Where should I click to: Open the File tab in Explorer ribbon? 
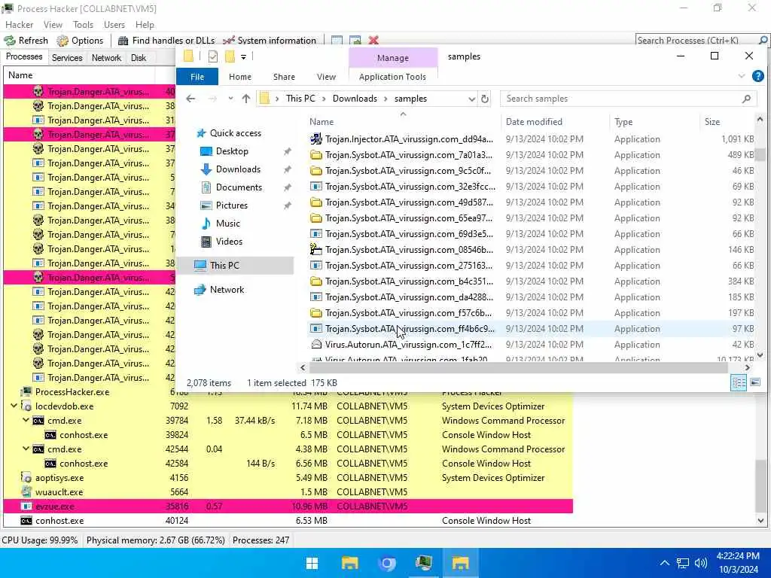[x=197, y=77]
